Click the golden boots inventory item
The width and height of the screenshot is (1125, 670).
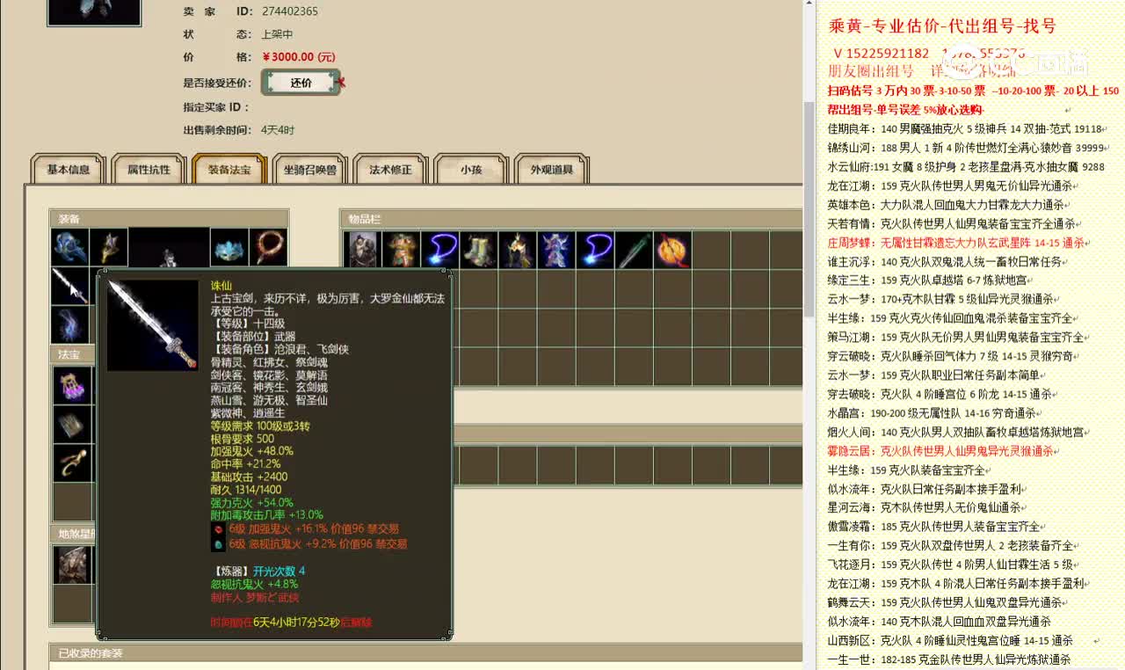(478, 250)
